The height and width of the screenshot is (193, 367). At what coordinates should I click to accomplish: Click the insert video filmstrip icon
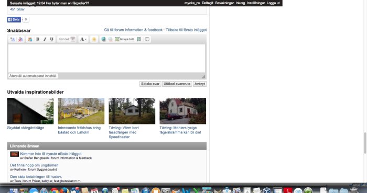pos(139,39)
